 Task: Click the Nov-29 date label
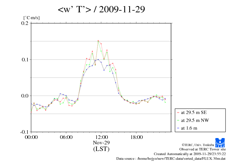(101, 142)
